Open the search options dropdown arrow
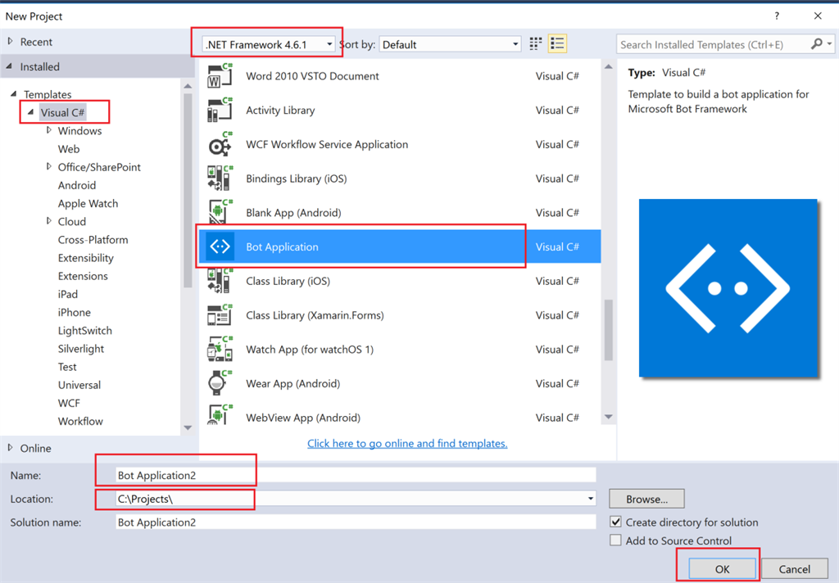The width and height of the screenshot is (839, 583). pyautogui.click(x=829, y=44)
